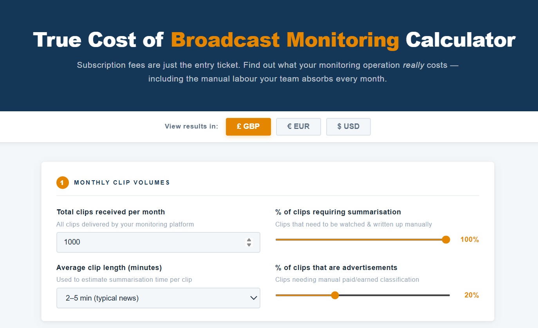Click the 'View results in:' label
This screenshot has width=538, height=328.
(x=191, y=127)
